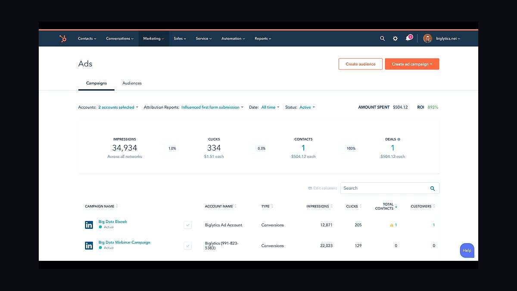Open the biglytics.net account dropdown
Image resolution: width=517 pixels, height=291 pixels.
point(448,38)
